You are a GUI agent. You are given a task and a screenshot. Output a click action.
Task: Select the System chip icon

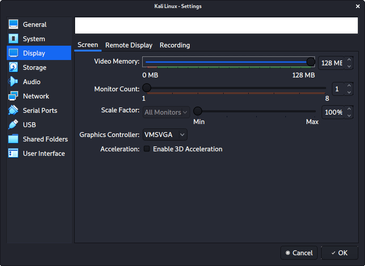pyautogui.click(x=13, y=39)
